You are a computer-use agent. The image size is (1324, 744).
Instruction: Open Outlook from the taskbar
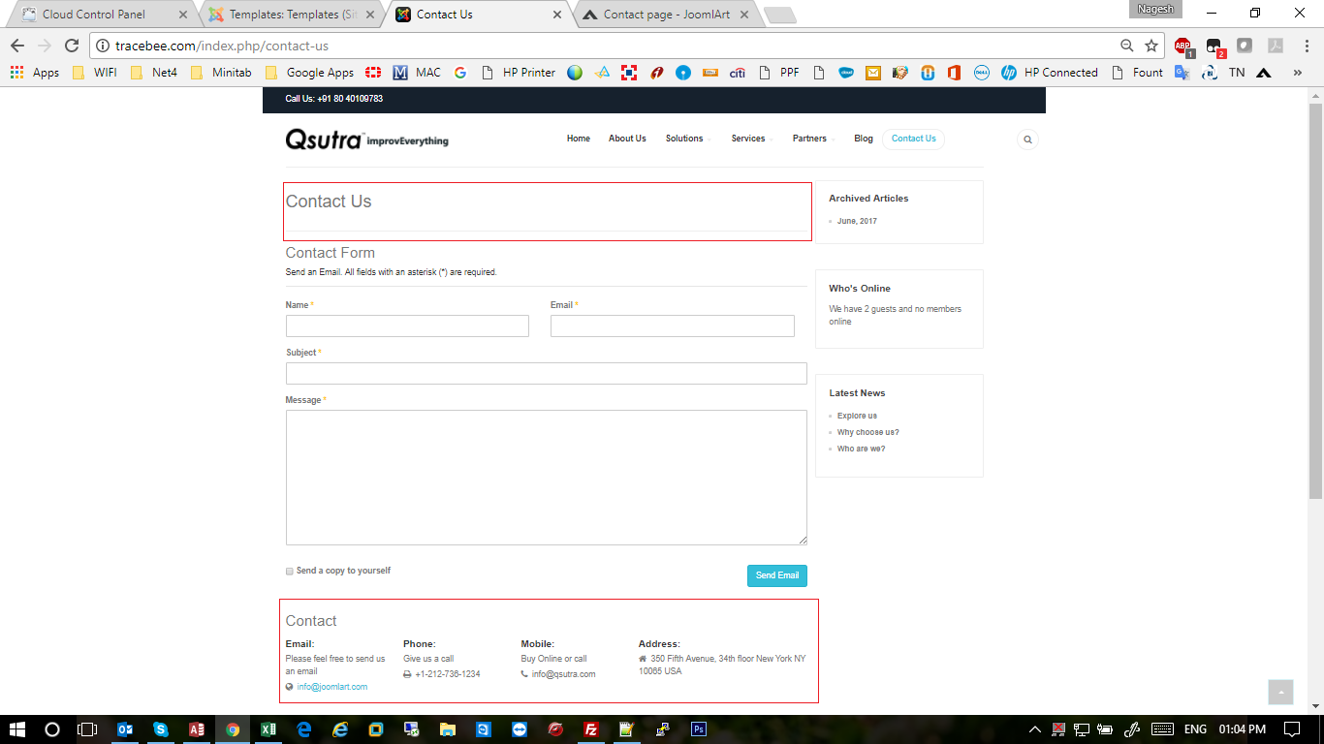125,729
